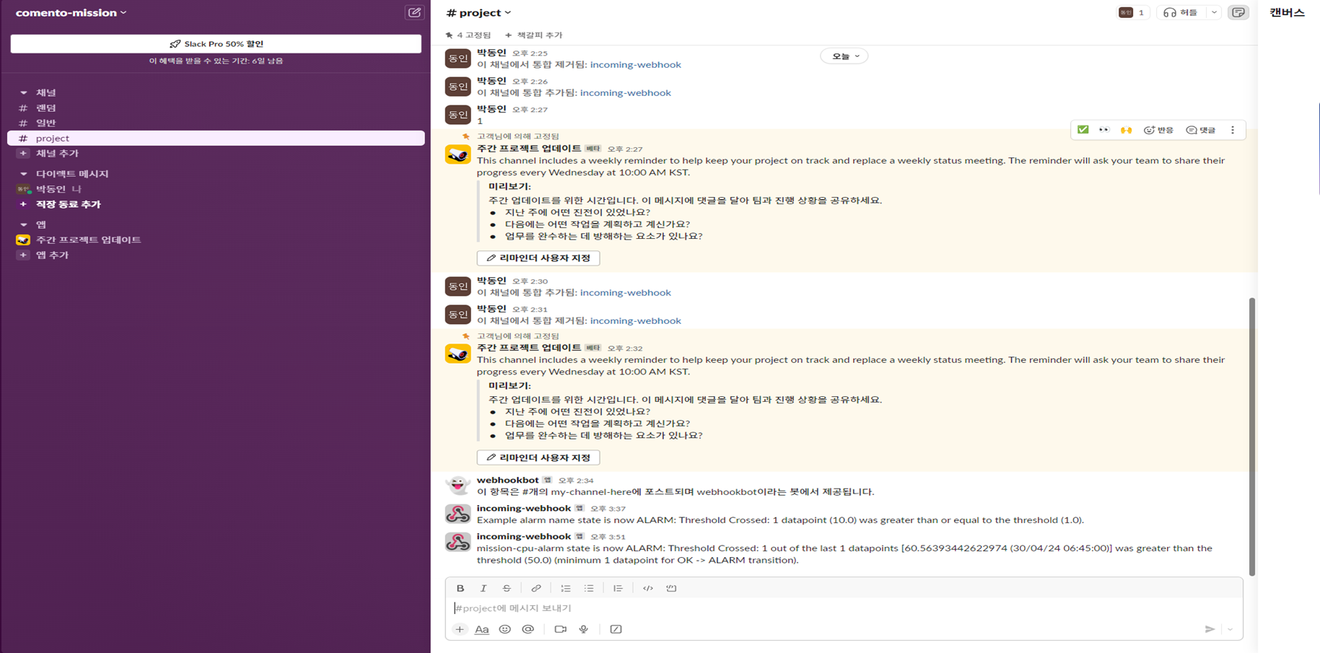Screen dimensions: 1320x653
Task: Send the message with arrow icon
Action: click(1210, 629)
